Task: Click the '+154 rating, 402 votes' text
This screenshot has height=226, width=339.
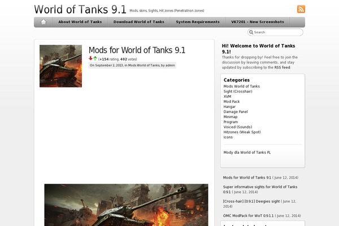Action: [x=118, y=59]
